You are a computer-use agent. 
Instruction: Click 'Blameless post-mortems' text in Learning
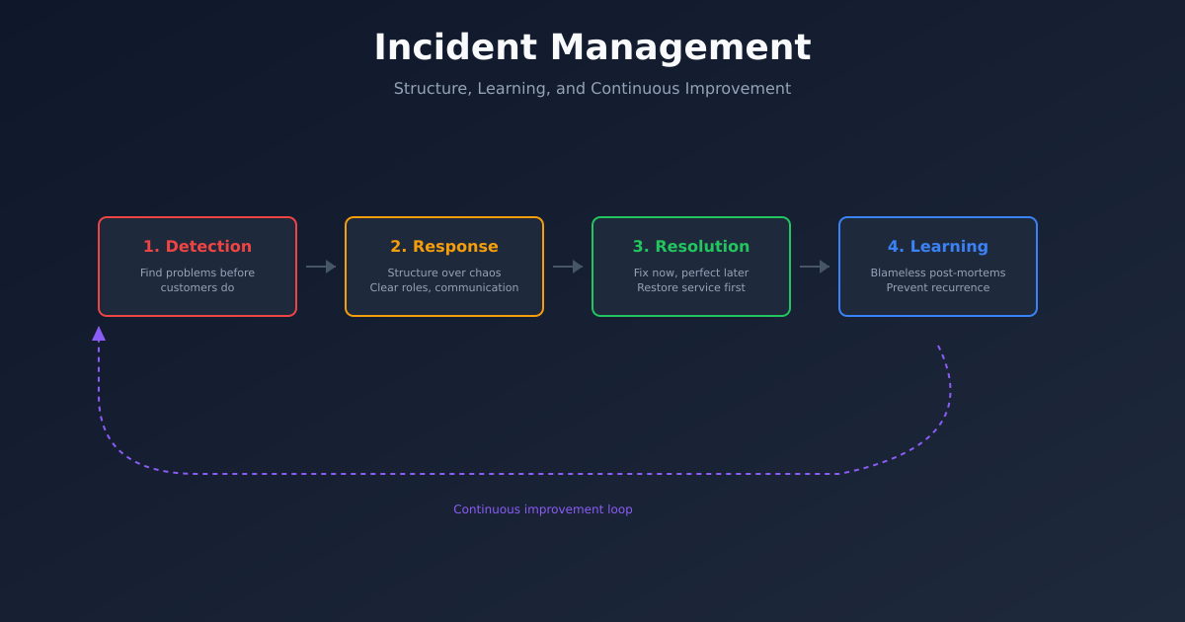938,272
